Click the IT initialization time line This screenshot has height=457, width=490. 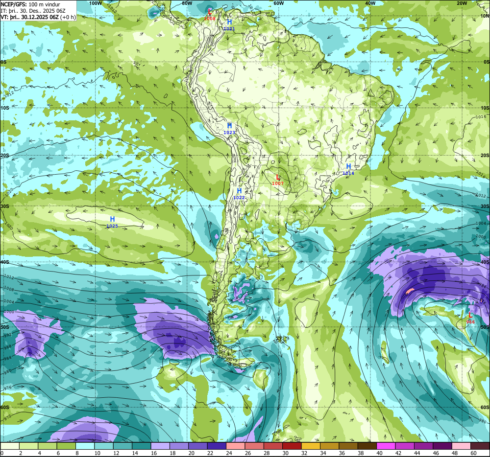(33, 11)
